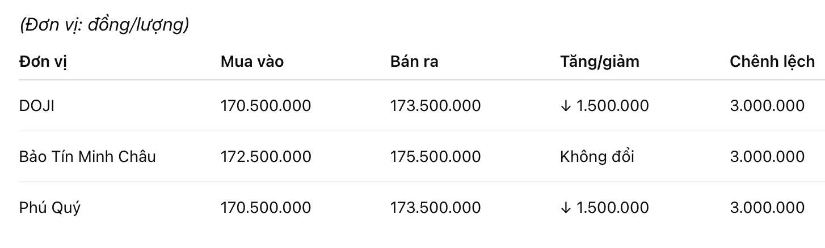Image resolution: width=825 pixels, height=248 pixels.
Task: Click the "(Đơn vị: đồng/lượng)" unit note
Action: tap(104, 25)
